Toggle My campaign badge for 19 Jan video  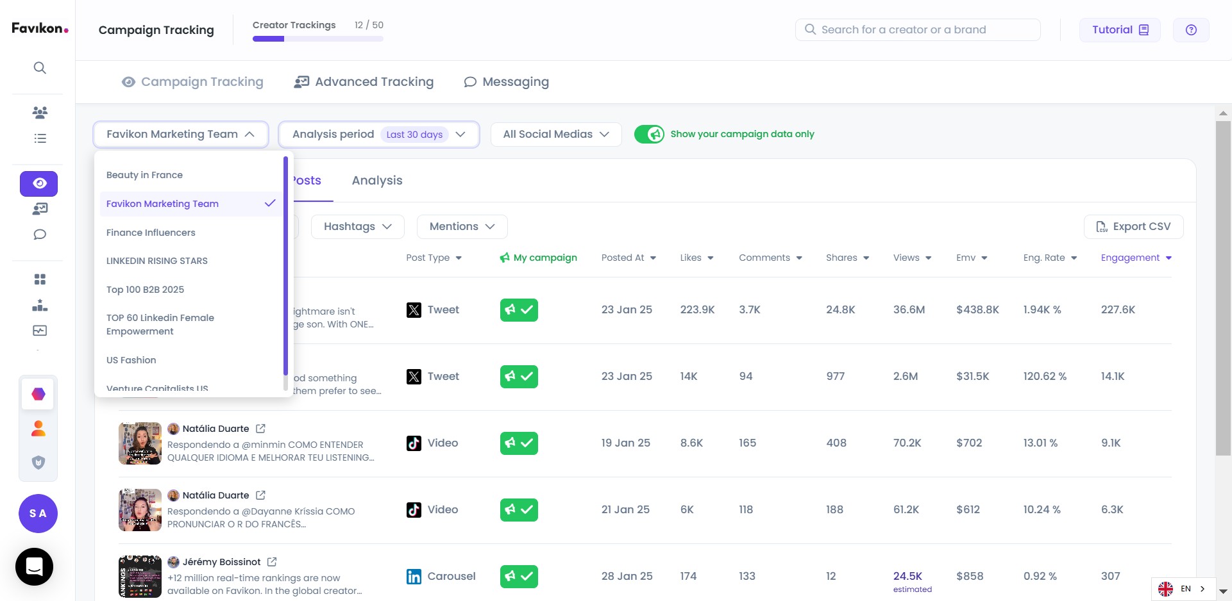pos(519,443)
